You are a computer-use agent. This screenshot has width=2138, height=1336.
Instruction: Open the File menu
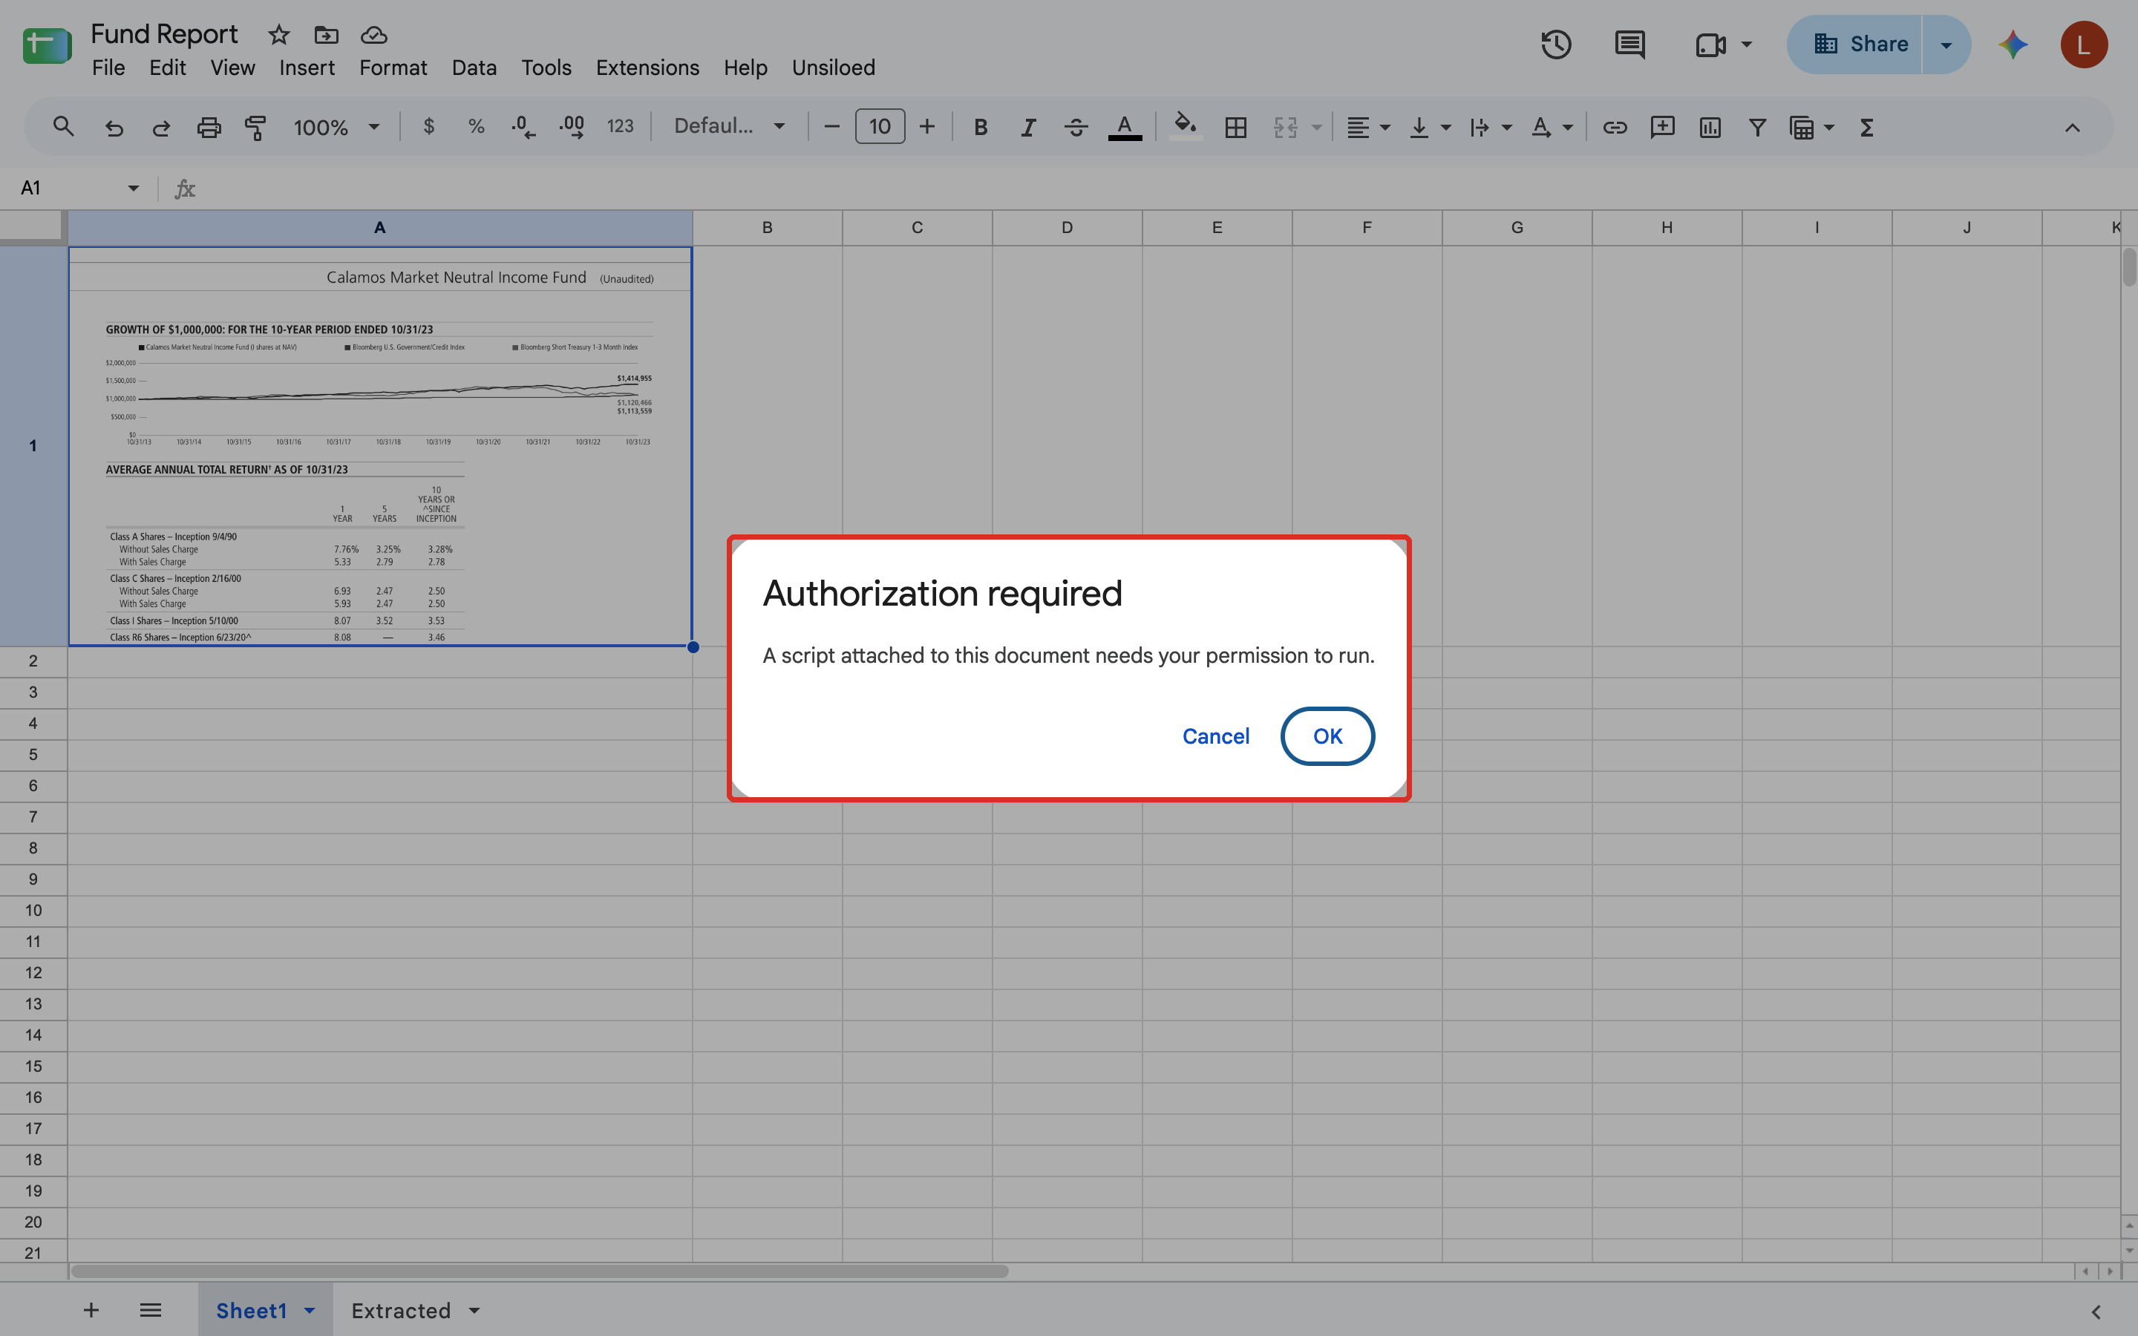coord(108,68)
